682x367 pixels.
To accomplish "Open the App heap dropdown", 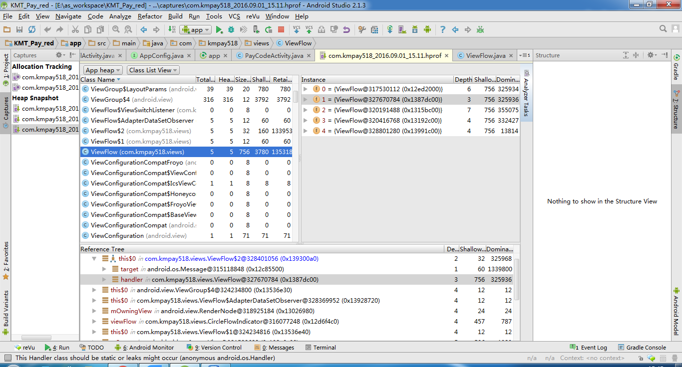I will (103, 70).
